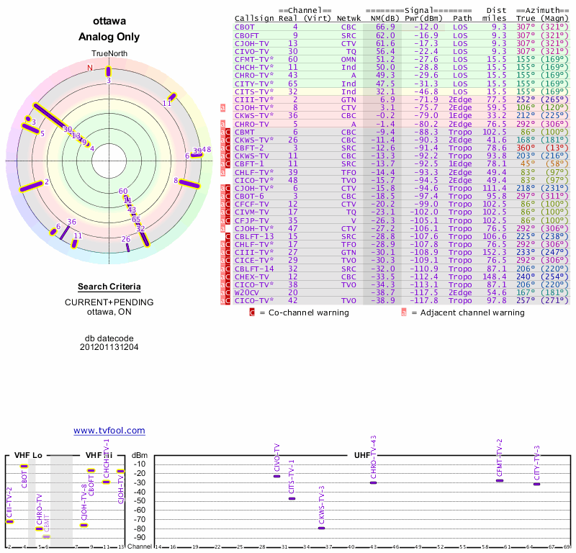Image resolution: width=576 pixels, height=553 pixels.
Task: Click the CFCF-TV callsign
Action: [x=251, y=204]
